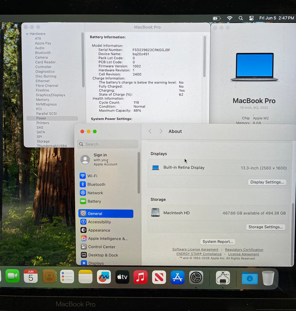Open Control Center in menu bar

(x=252, y=18)
